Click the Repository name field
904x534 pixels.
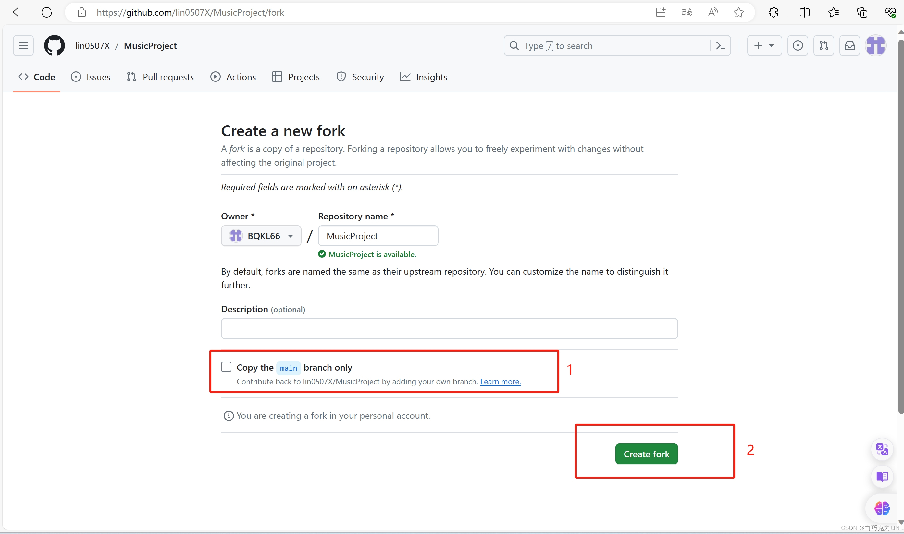tap(378, 236)
